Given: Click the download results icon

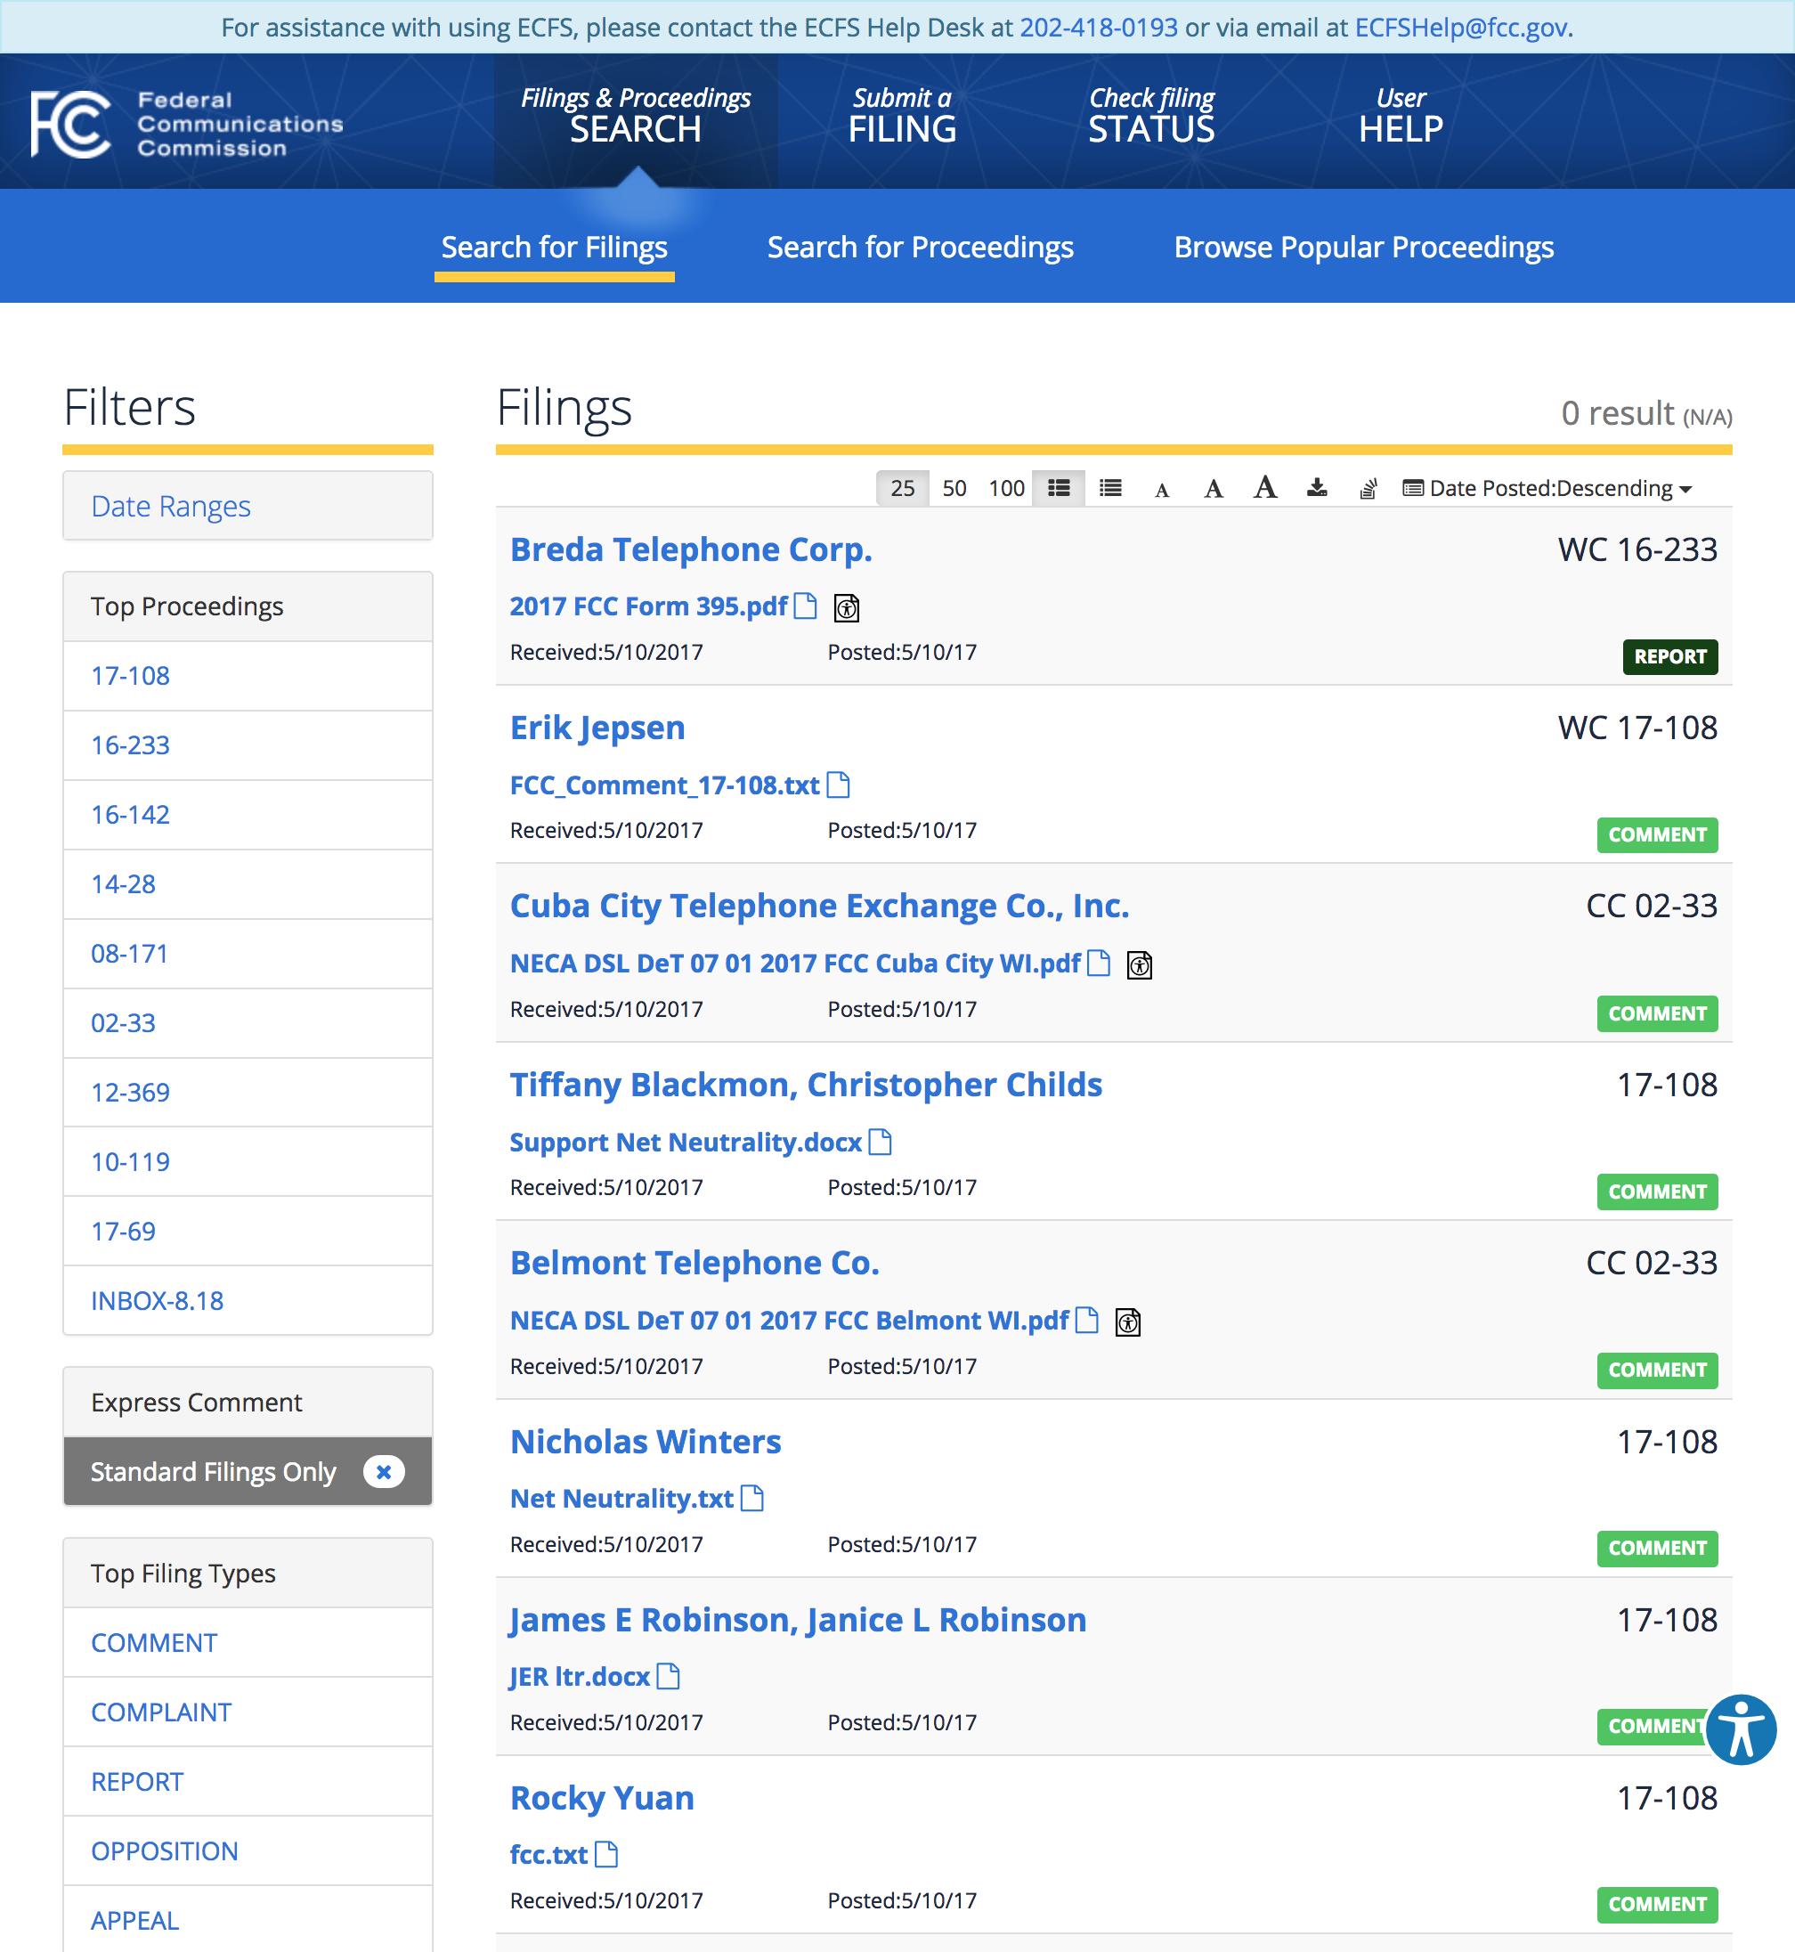Looking at the screenshot, I should [x=1317, y=487].
